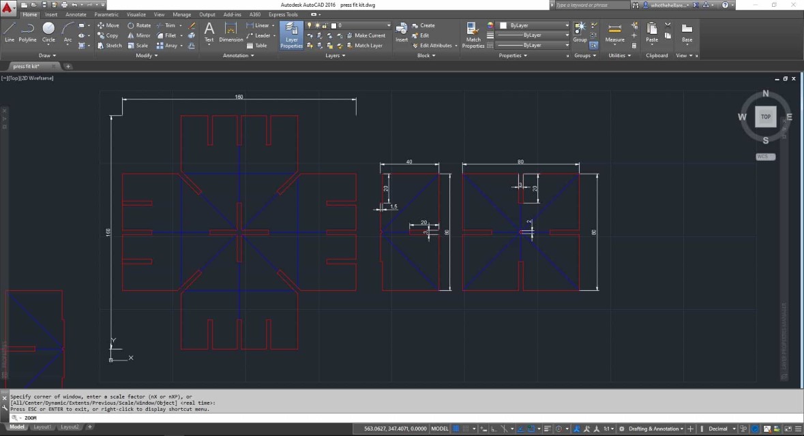This screenshot has width=804, height=436.
Task: Open the Annotate ribbon tab
Action: click(x=76, y=14)
